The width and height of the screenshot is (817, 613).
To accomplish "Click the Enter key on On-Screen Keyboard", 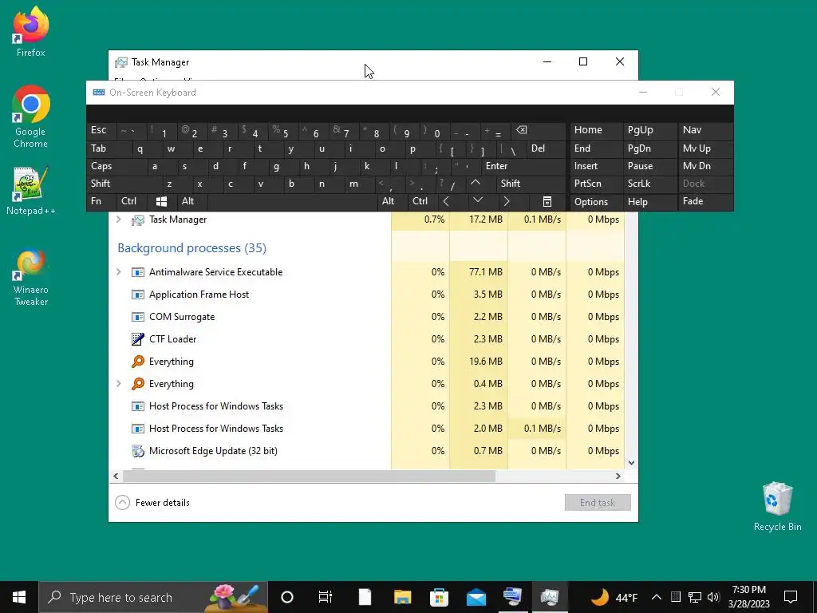I will (x=523, y=166).
